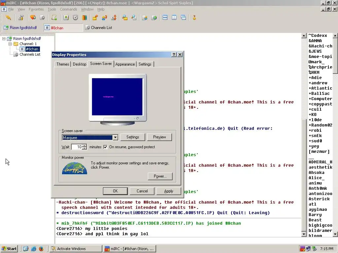Screen dimensions: 338x253
Task: Click Cancel in Display Properties
Action: coord(142,191)
